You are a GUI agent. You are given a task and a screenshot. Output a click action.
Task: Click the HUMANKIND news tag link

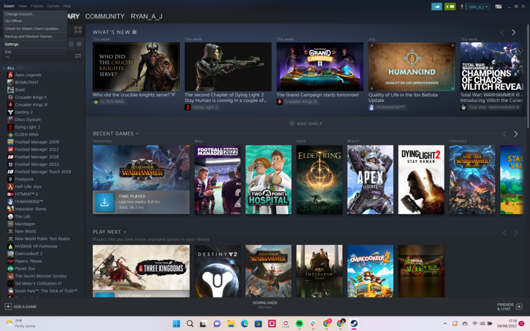pos(387,108)
